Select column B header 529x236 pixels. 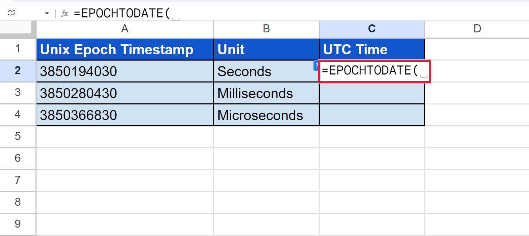[x=266, y=29]
